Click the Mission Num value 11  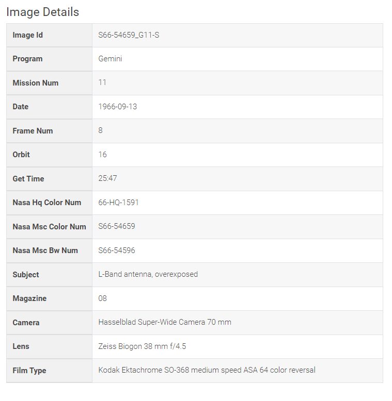coord(102,82)
